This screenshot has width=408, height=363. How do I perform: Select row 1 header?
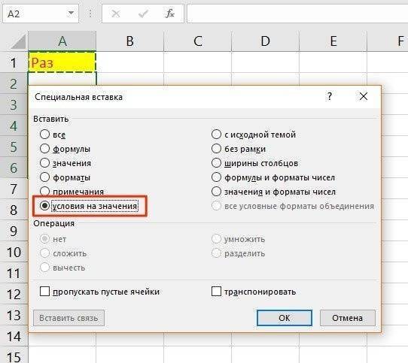[14, 62]
